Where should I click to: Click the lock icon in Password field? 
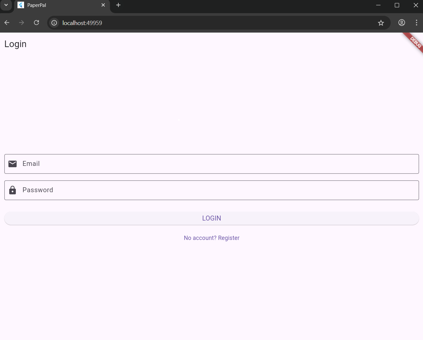pos(13,190)
